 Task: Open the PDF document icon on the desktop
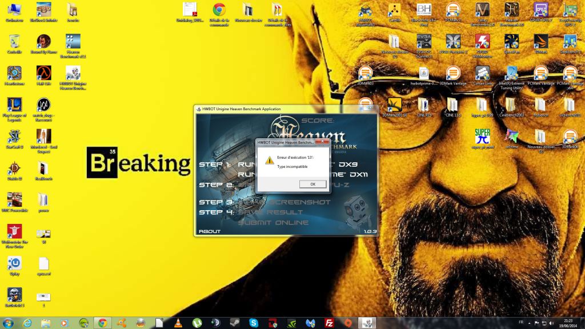[190, 13]
